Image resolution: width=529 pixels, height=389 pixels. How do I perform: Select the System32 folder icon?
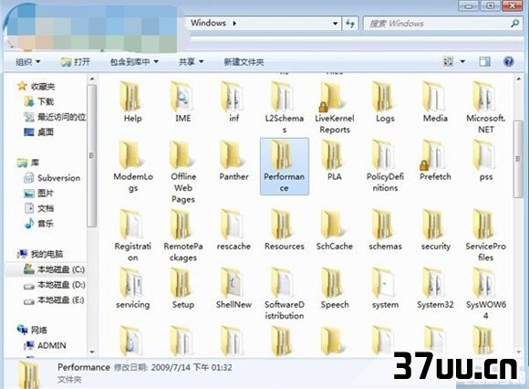click(435, 283)
